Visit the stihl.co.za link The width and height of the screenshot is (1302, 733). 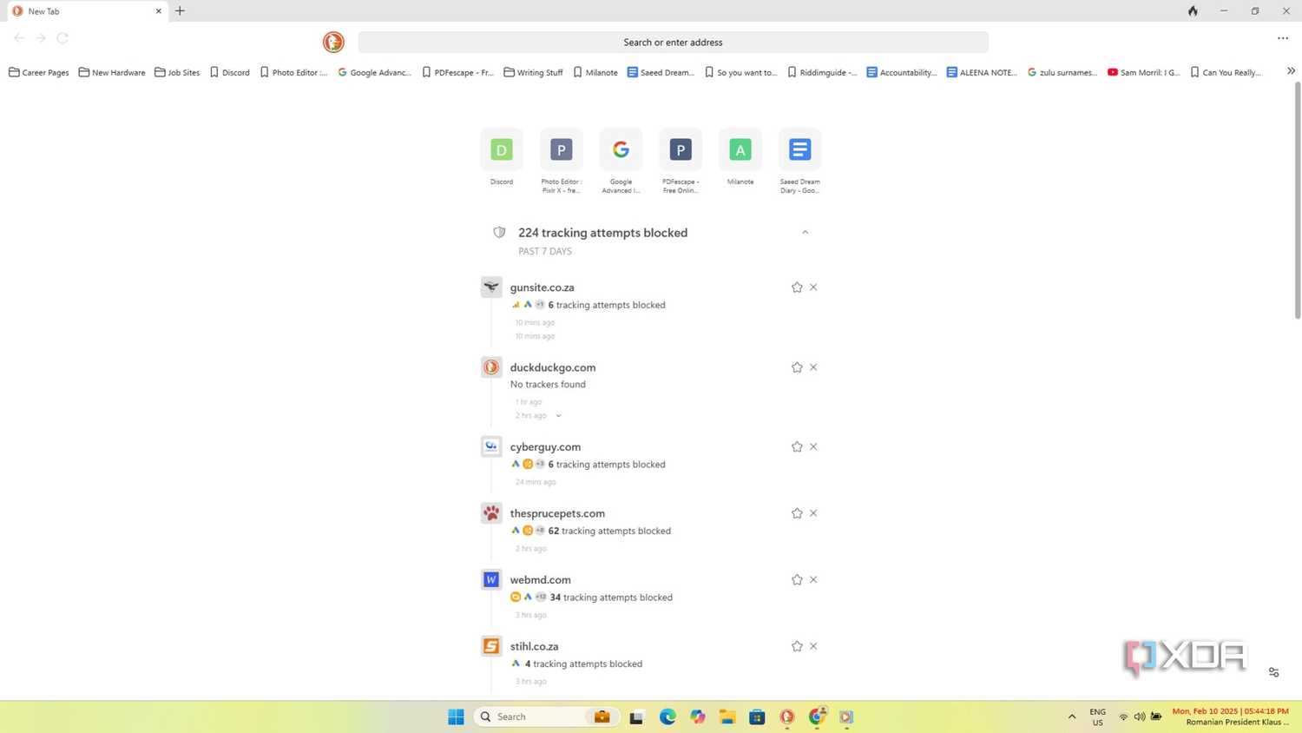[x=534, y=646]
